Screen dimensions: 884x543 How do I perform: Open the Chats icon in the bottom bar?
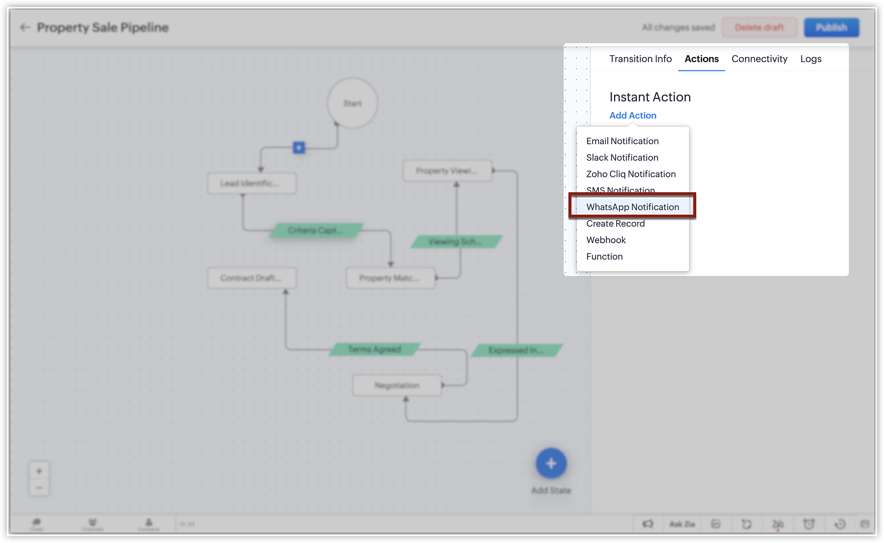(37, 524)
